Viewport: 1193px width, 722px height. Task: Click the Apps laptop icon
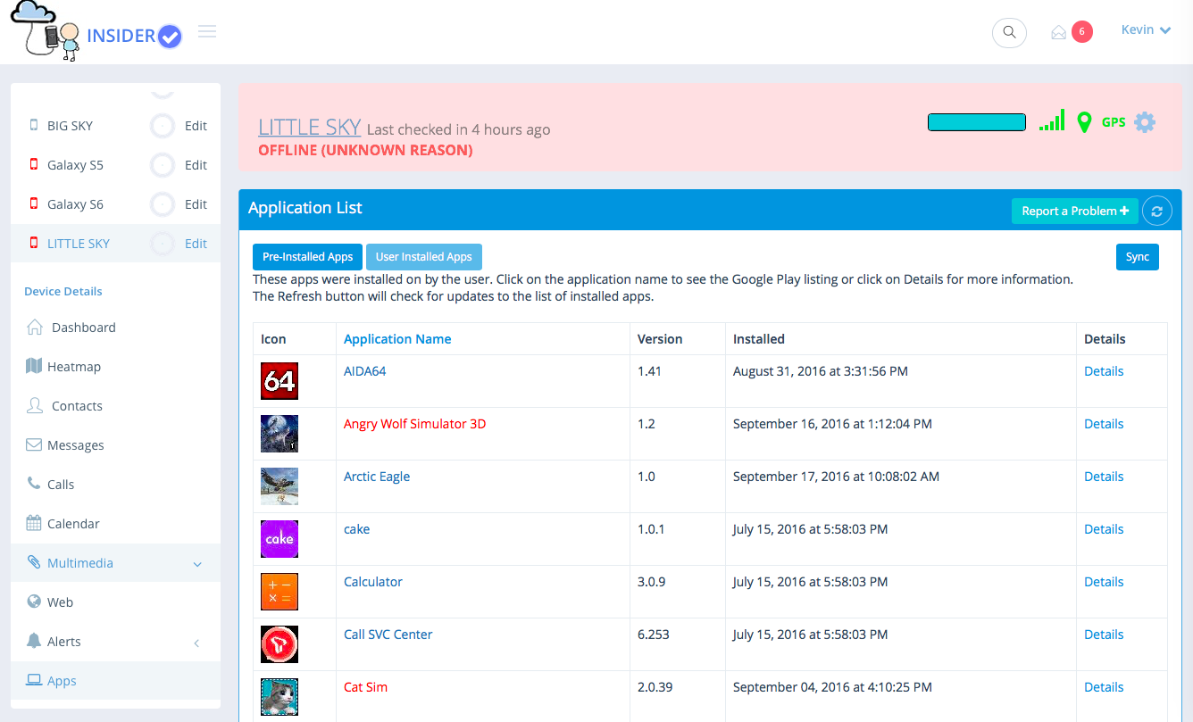click(x=34, y=680)
